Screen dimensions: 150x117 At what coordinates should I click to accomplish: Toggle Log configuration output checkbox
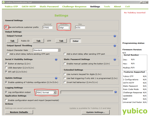point(6,92)
